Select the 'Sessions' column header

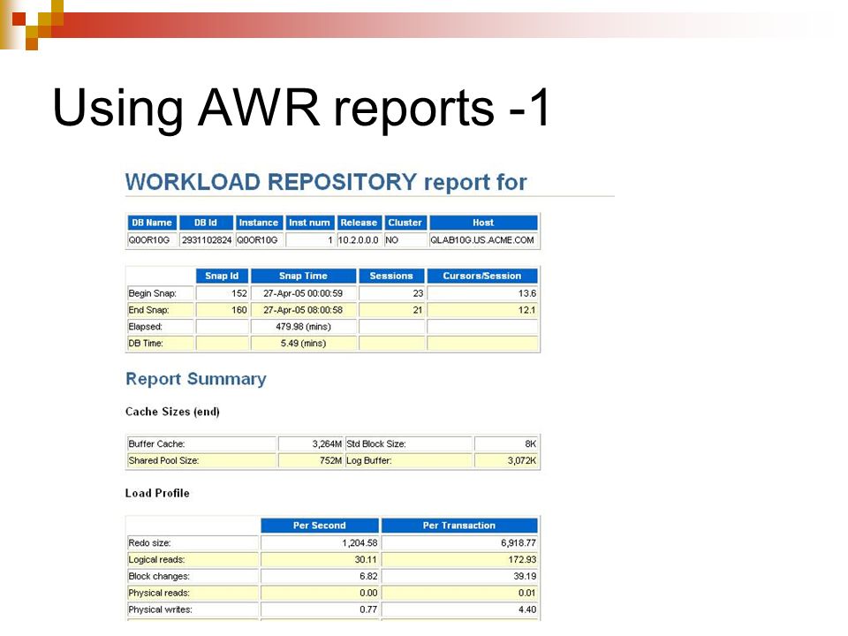pos(391,276)
